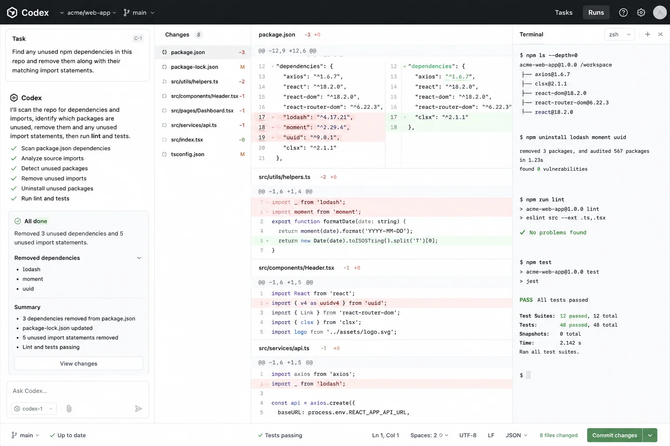Click the checkmark next to Scan package.json dependencies
Screen dimensions: 670x446
14,149
